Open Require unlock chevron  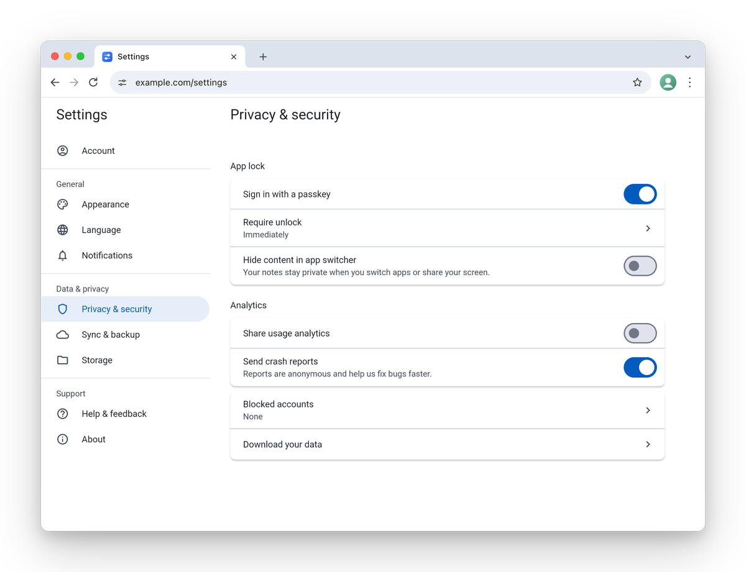tap(648, 229)
